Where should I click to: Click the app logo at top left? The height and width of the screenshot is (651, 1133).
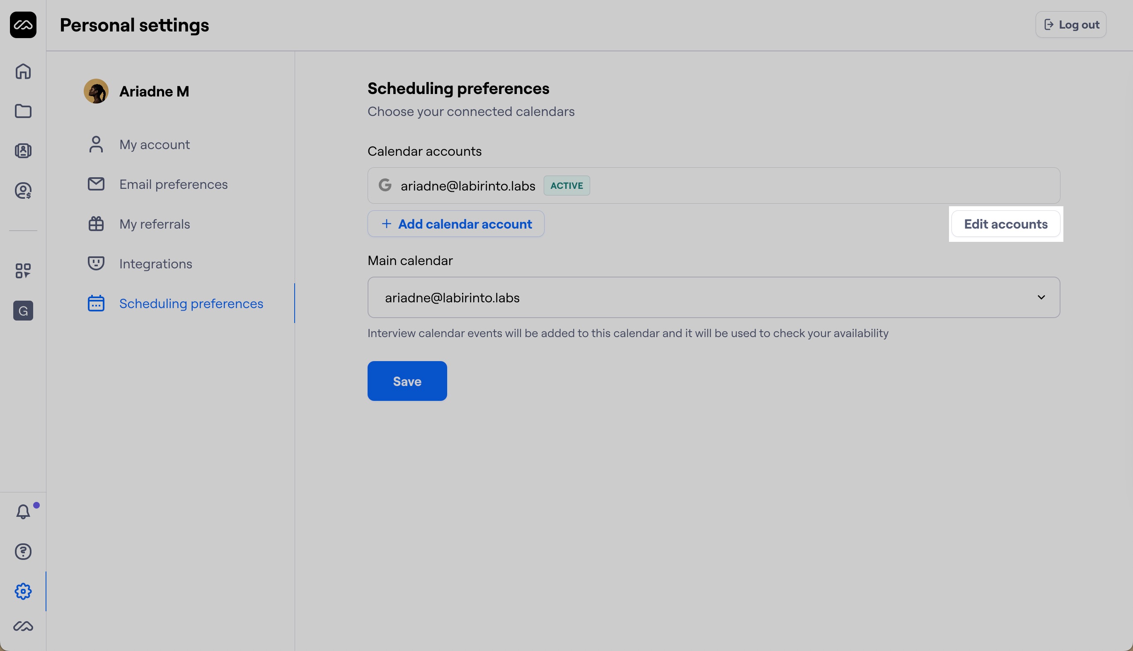tap(23, 25)
